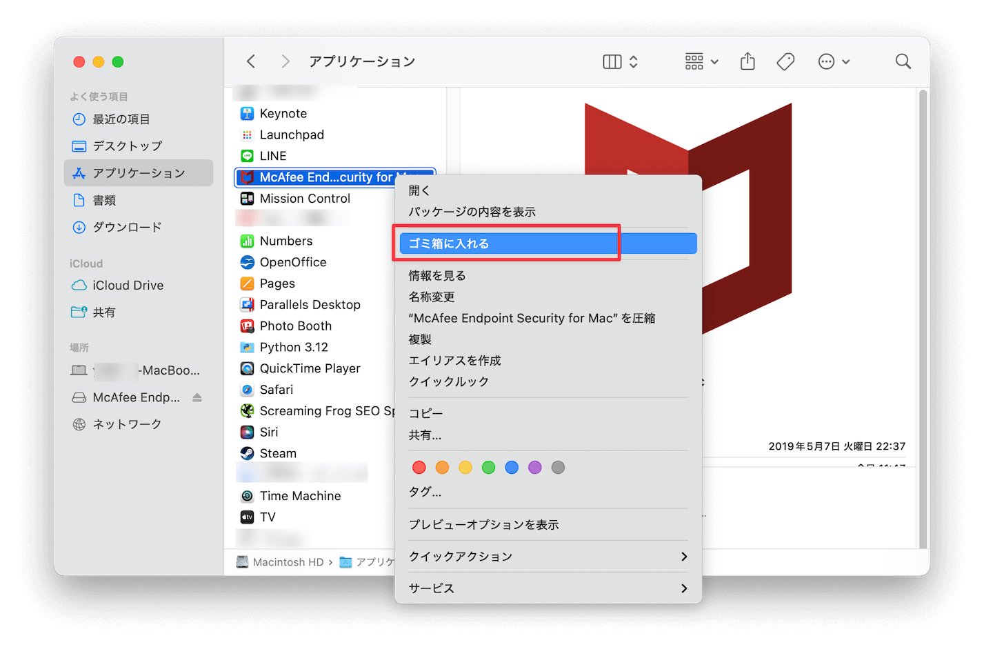Click the Parallels Desktop app icon
This screenshot has width=984, height=647.
coord(247,305)
